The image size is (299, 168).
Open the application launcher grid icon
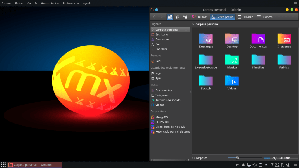(x=3, y=165)
